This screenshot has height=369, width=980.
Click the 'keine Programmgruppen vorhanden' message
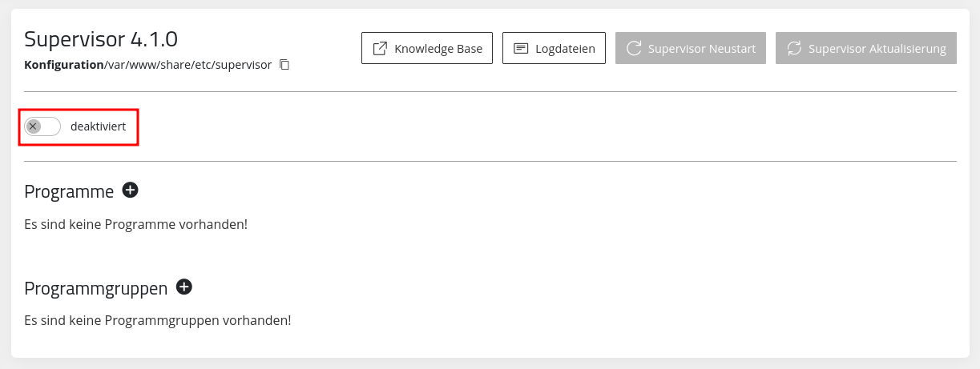[157, 320]
